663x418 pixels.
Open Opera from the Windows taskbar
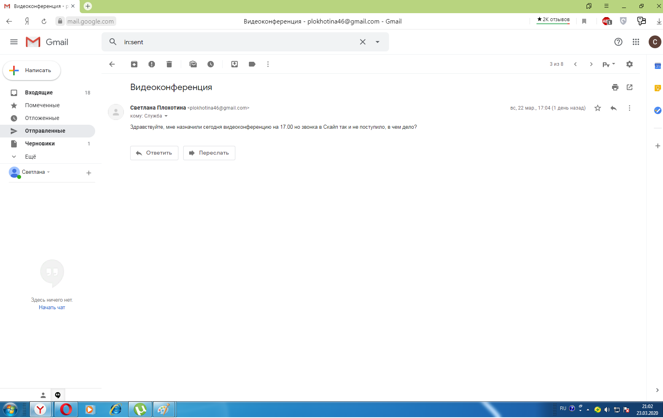point(66,409)
